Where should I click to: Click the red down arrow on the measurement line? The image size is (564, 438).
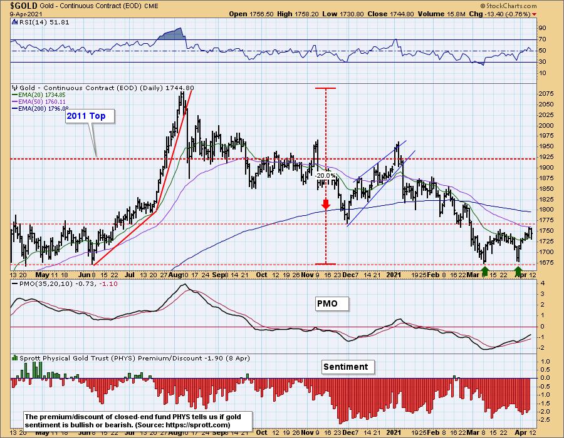pos(325,205)
